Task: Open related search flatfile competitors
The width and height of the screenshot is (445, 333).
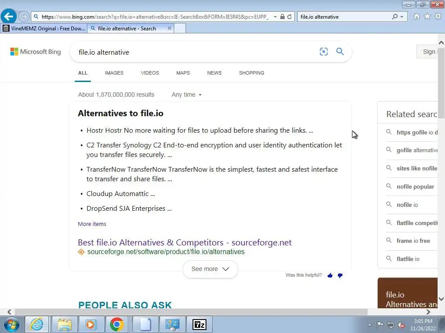Action: tap(412, 223)
